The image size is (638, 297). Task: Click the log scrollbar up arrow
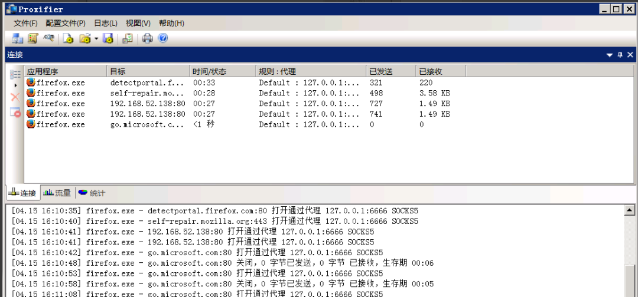[x=630, y=210]
